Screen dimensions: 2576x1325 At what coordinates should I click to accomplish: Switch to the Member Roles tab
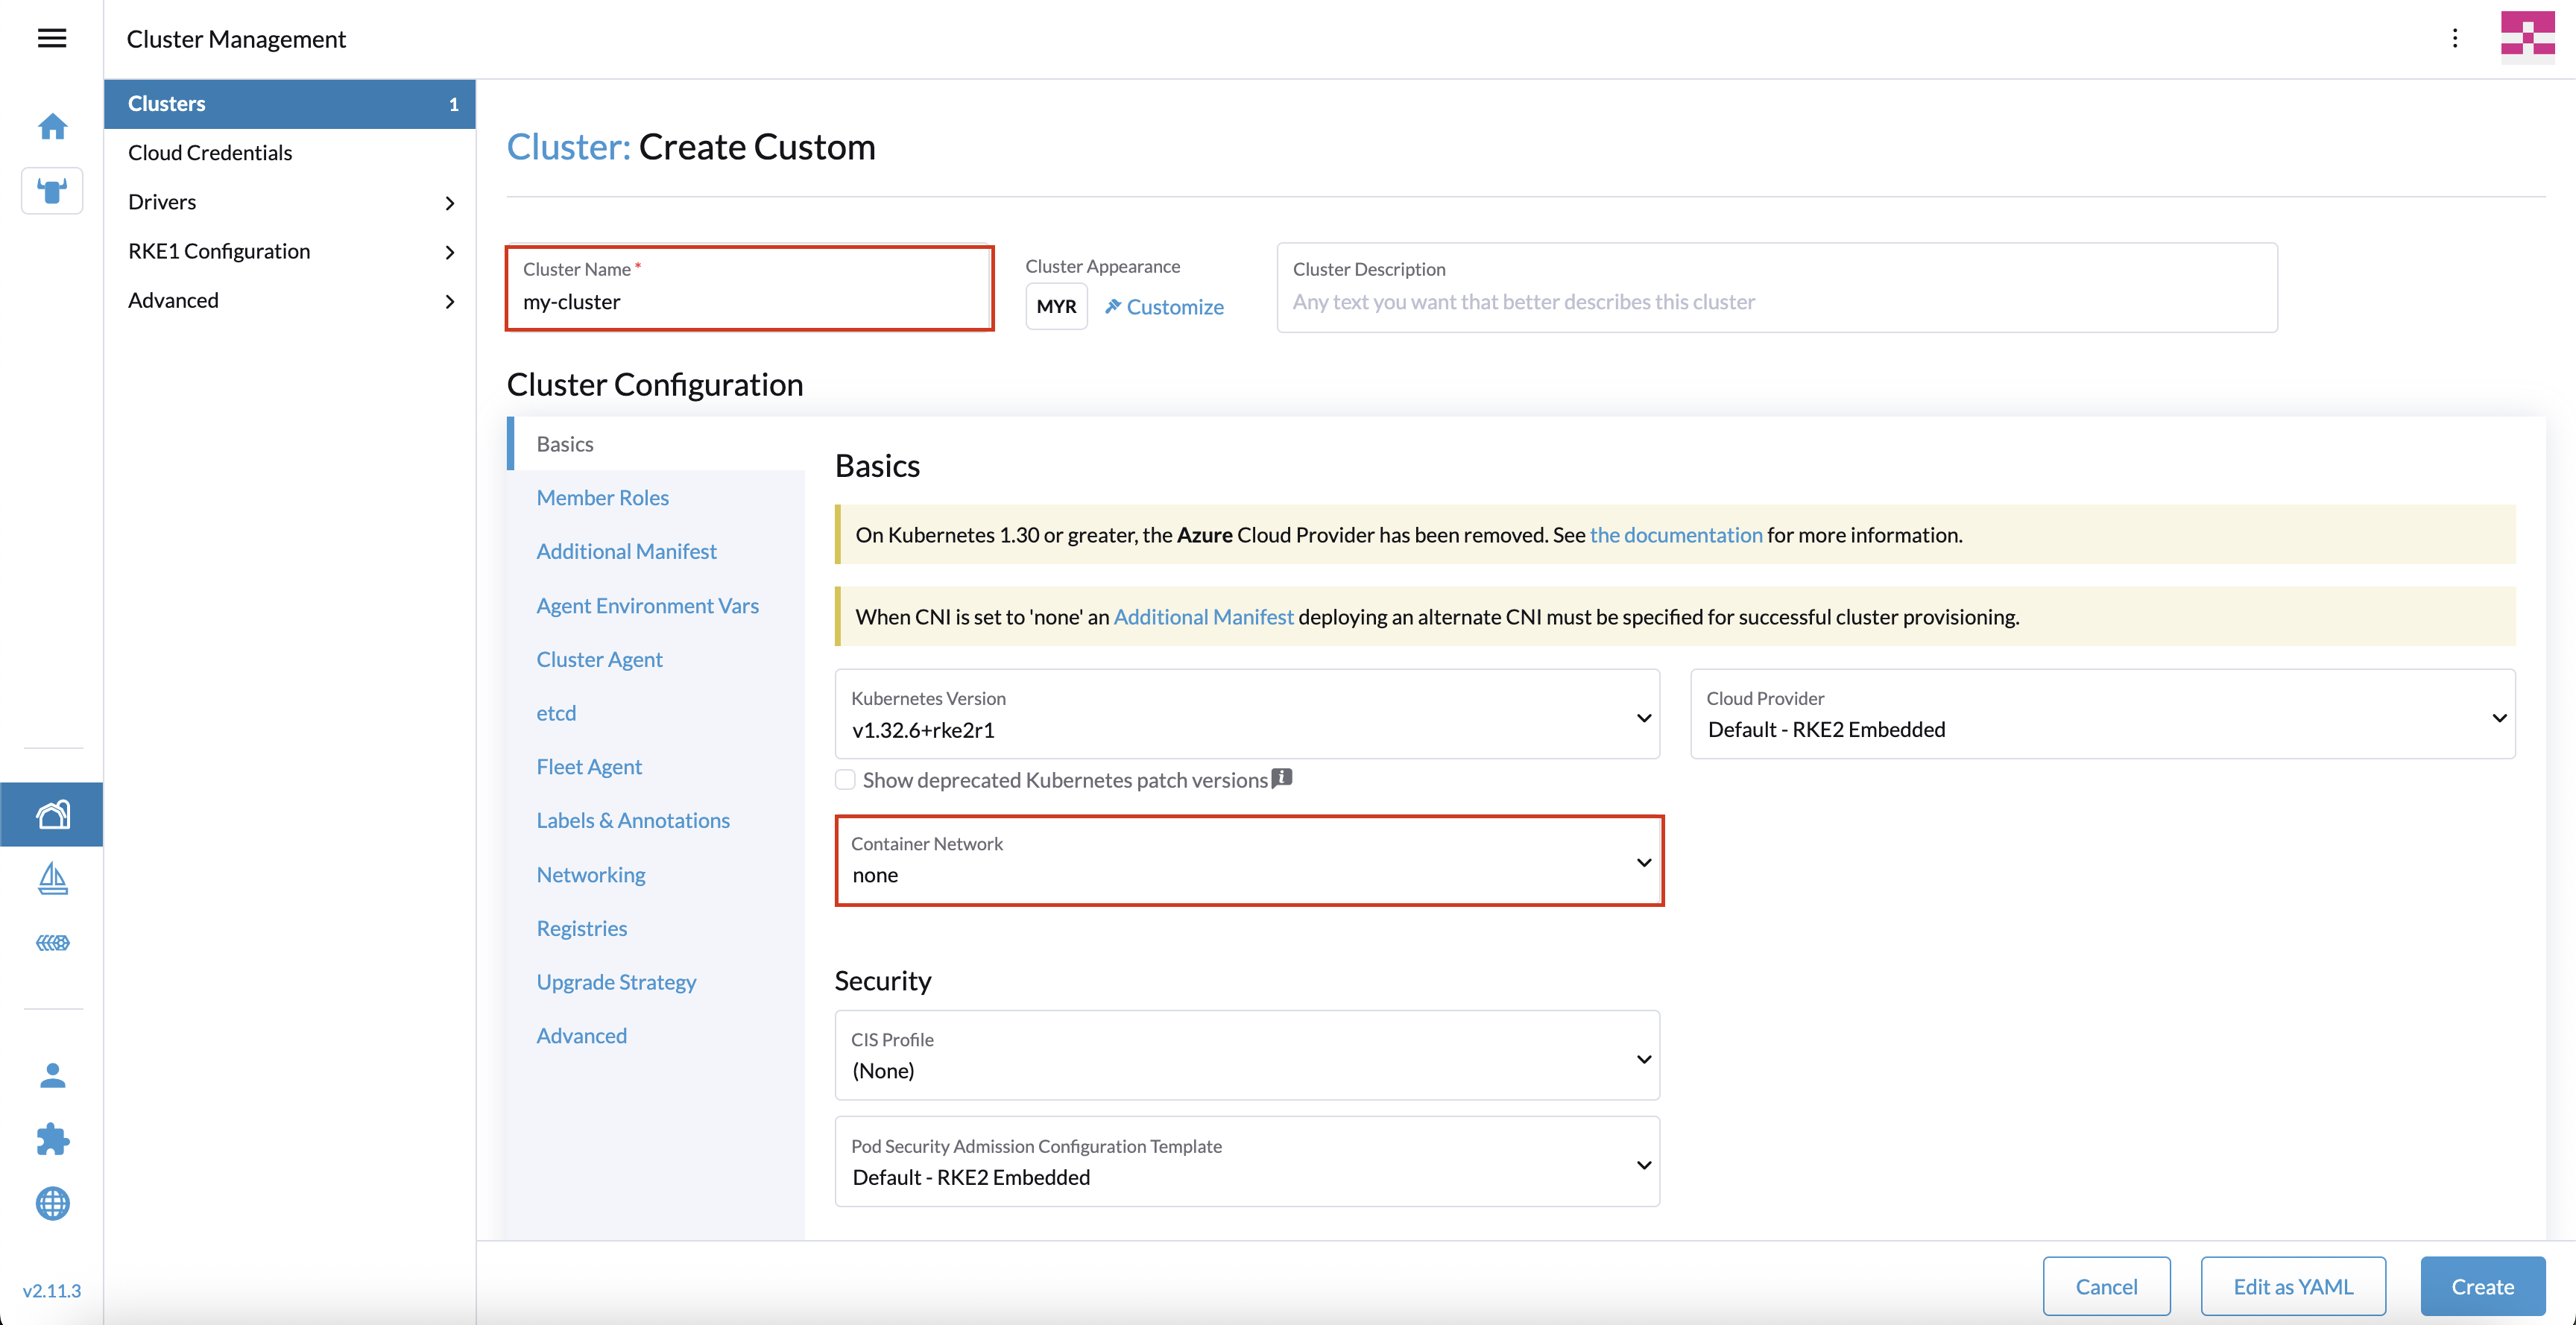point(602,497)
